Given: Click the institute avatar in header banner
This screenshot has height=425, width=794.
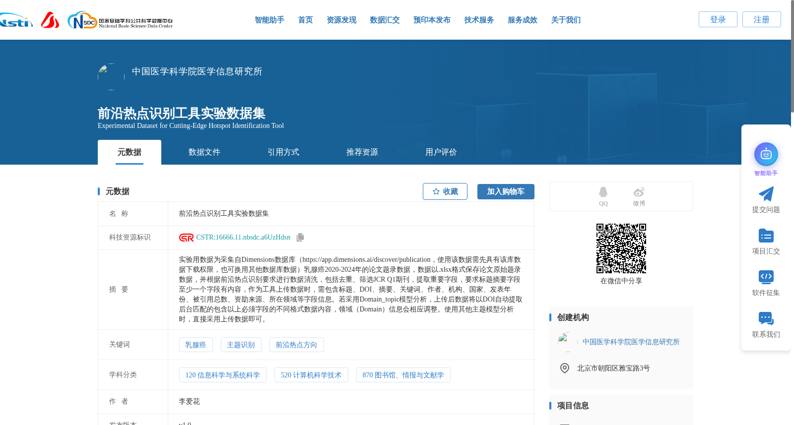Looking at the screenshot, I should 111,77.
